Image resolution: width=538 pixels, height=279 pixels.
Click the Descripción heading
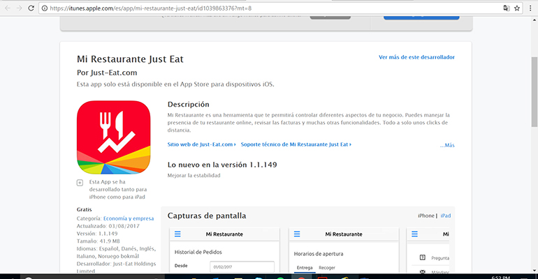189,105
